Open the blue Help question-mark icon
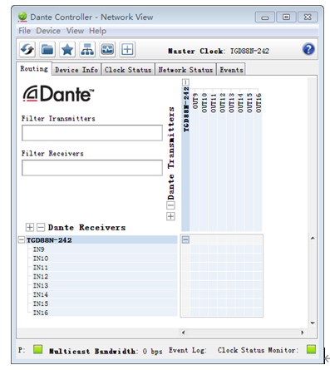330x370 pixels. tap(308, 49)
